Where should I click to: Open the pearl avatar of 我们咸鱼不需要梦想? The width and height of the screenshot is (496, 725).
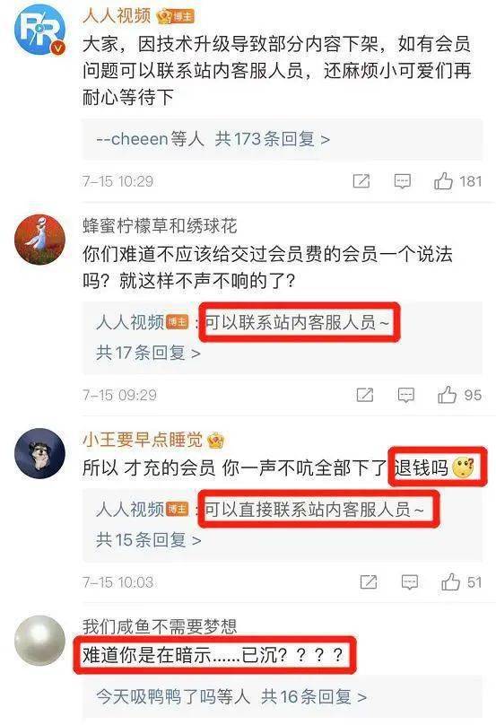[40, 641]
